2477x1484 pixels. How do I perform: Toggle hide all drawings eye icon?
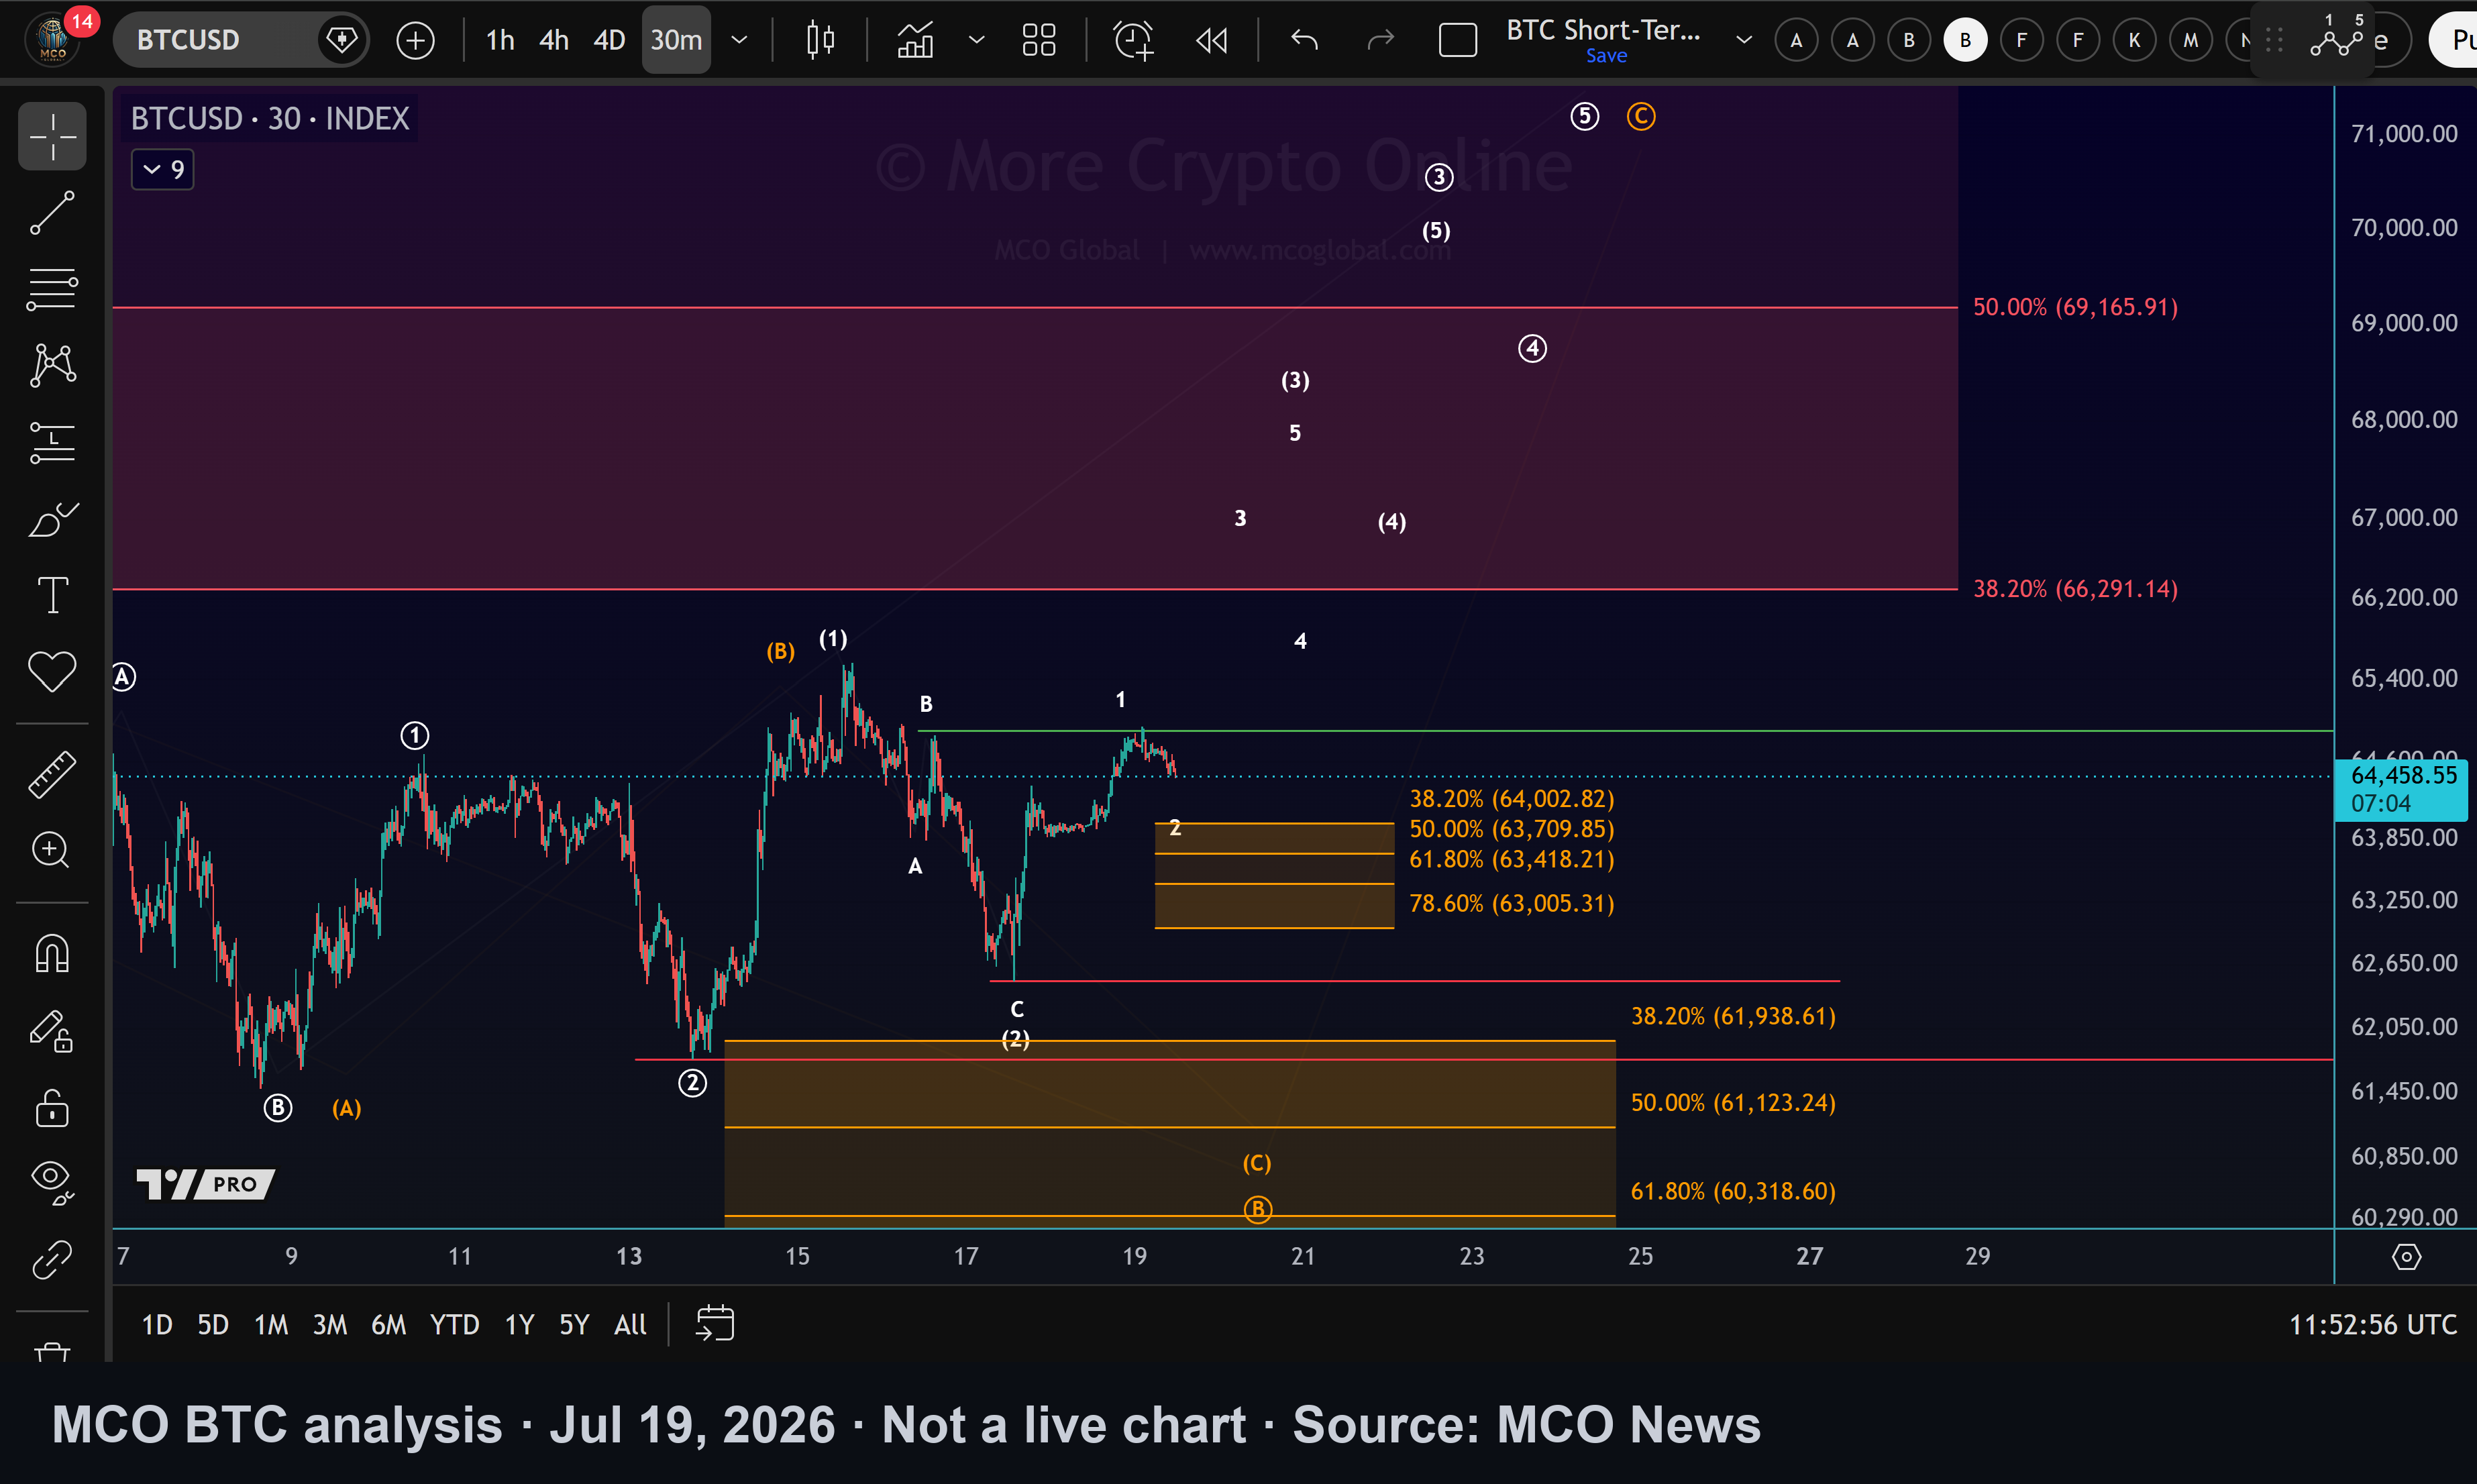(x=52, y=1183)
